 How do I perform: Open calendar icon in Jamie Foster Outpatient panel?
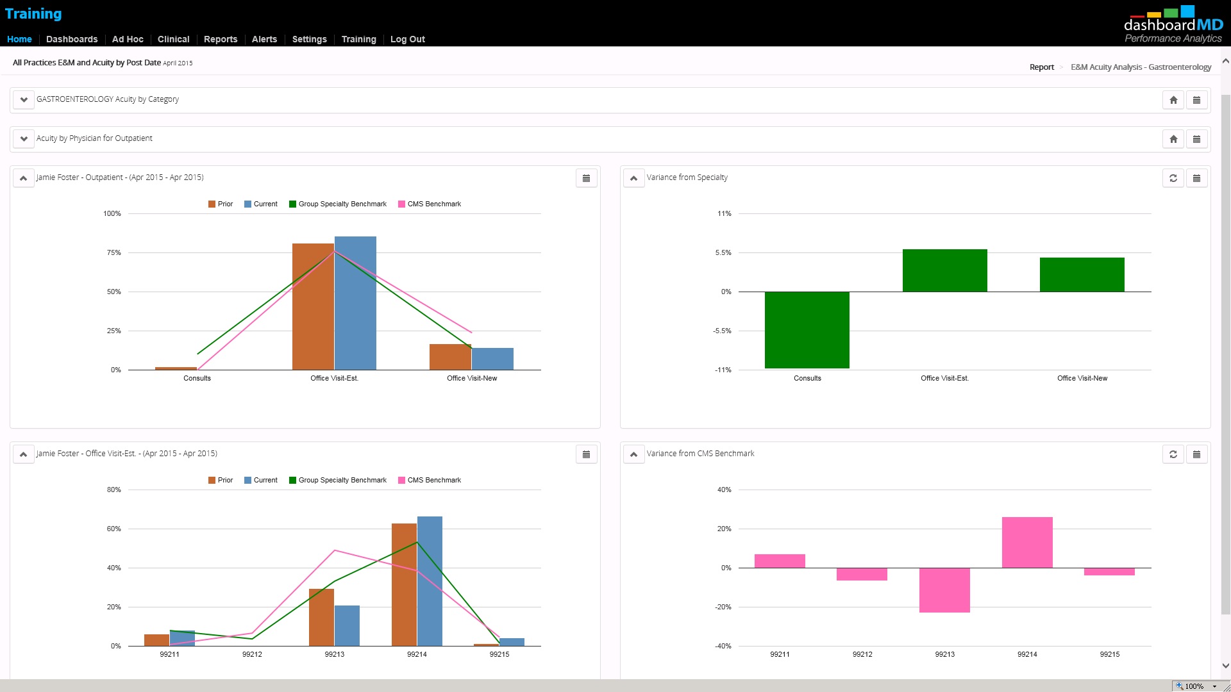(x=586, y=178)
